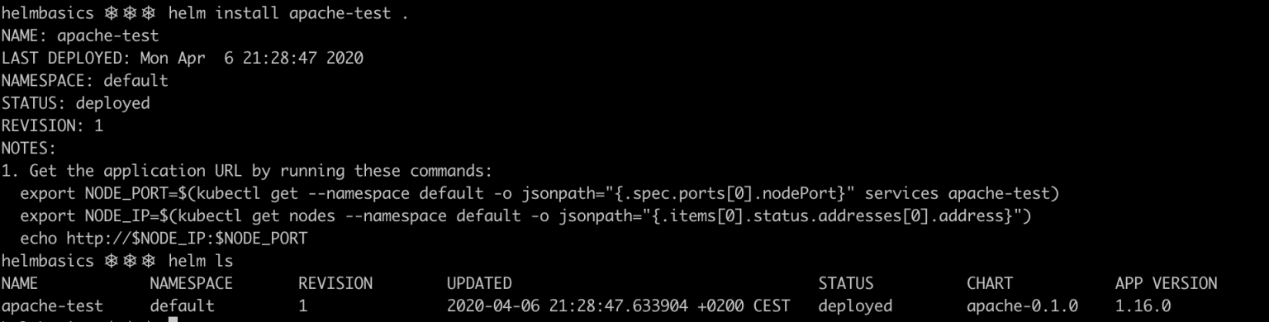This screenshot has width=1269, height=322.
Task: Click the NAMESPACE: default line
Action: tap(85, 81)
